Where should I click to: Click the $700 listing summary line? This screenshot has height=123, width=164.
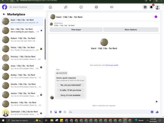pos(64,25)
